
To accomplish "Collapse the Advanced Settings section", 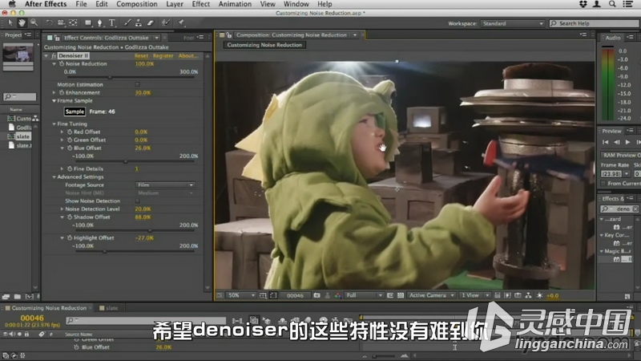I will (x=54, y=176).
